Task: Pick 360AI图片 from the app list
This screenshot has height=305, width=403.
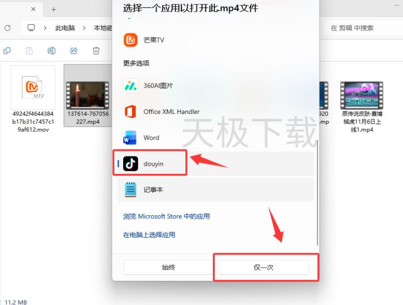Action: point(158,86)
